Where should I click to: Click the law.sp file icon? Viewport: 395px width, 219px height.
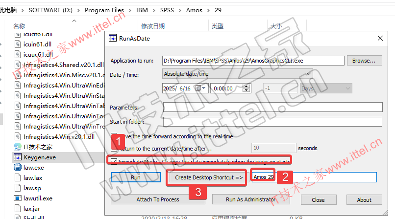(x=17, y=188)
